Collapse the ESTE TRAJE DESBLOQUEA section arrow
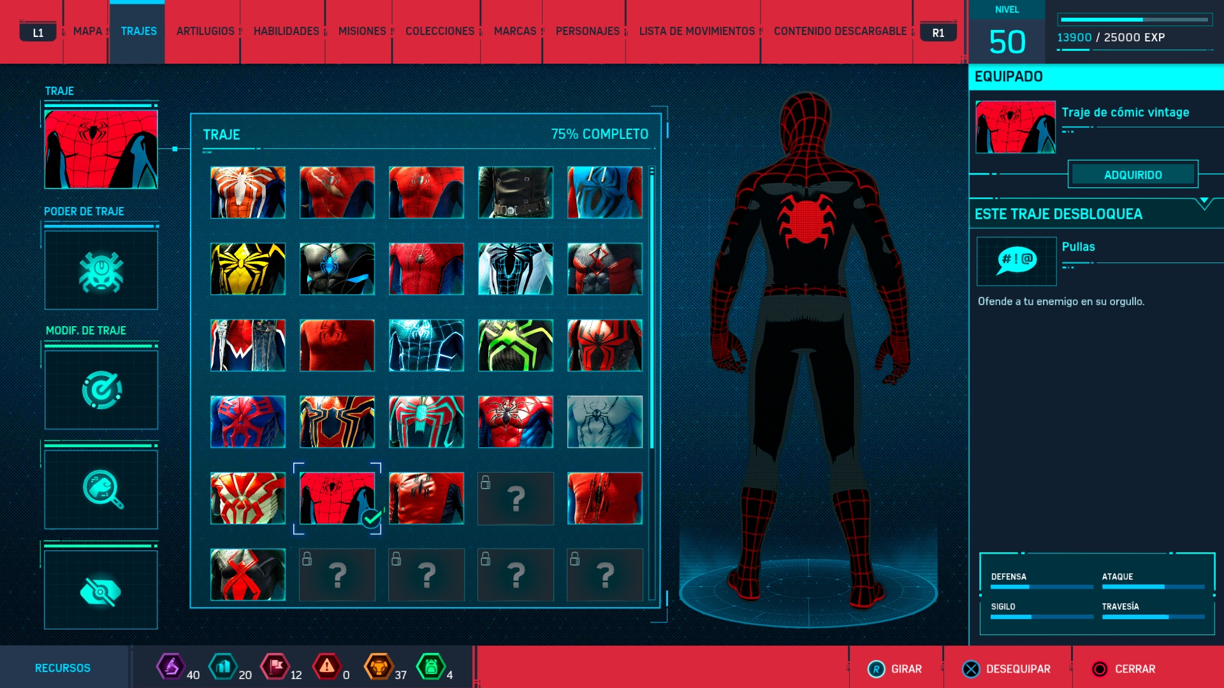1224x688 pixels. [1204, 203]
